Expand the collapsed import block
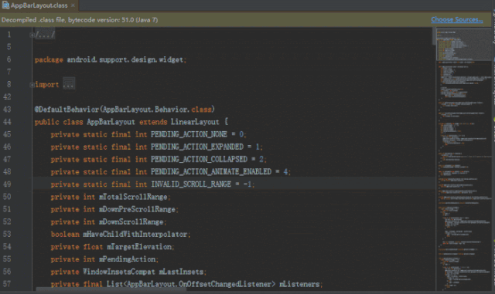Screen dimensions: 495x294 [32, 85]
